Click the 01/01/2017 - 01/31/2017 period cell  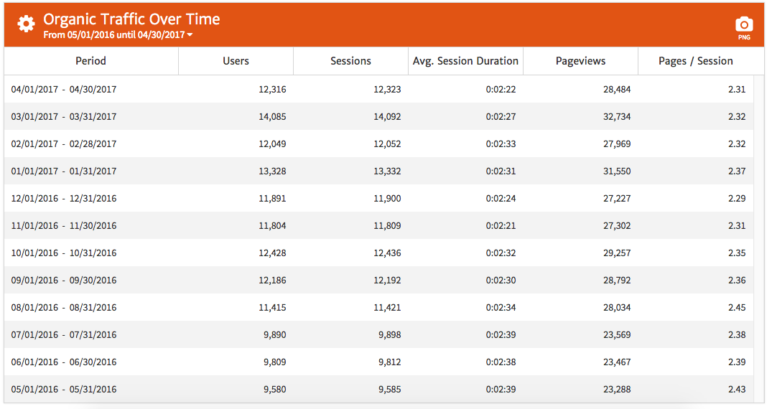pos(64,171)
